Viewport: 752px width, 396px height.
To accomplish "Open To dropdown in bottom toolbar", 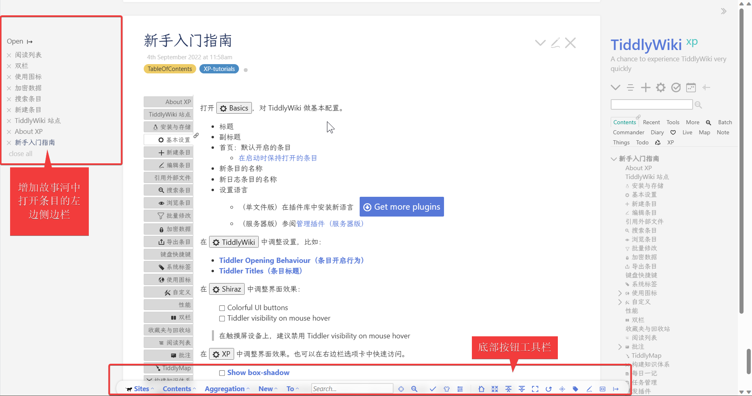I will pyautogui.click(x=293, y=389).
